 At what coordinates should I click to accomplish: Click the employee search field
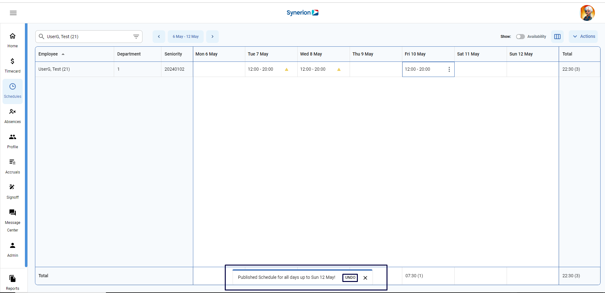(89, 37)
